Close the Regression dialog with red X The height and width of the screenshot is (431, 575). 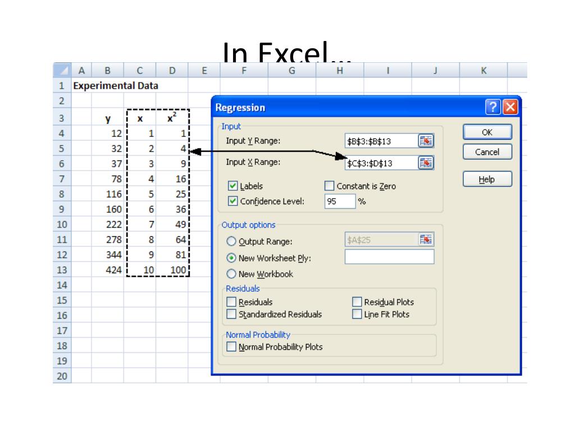510,107
